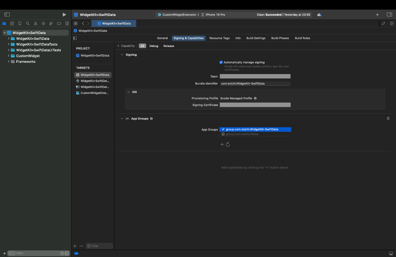
Task: Open the Bookmark navigator
Action: (20, 23)
